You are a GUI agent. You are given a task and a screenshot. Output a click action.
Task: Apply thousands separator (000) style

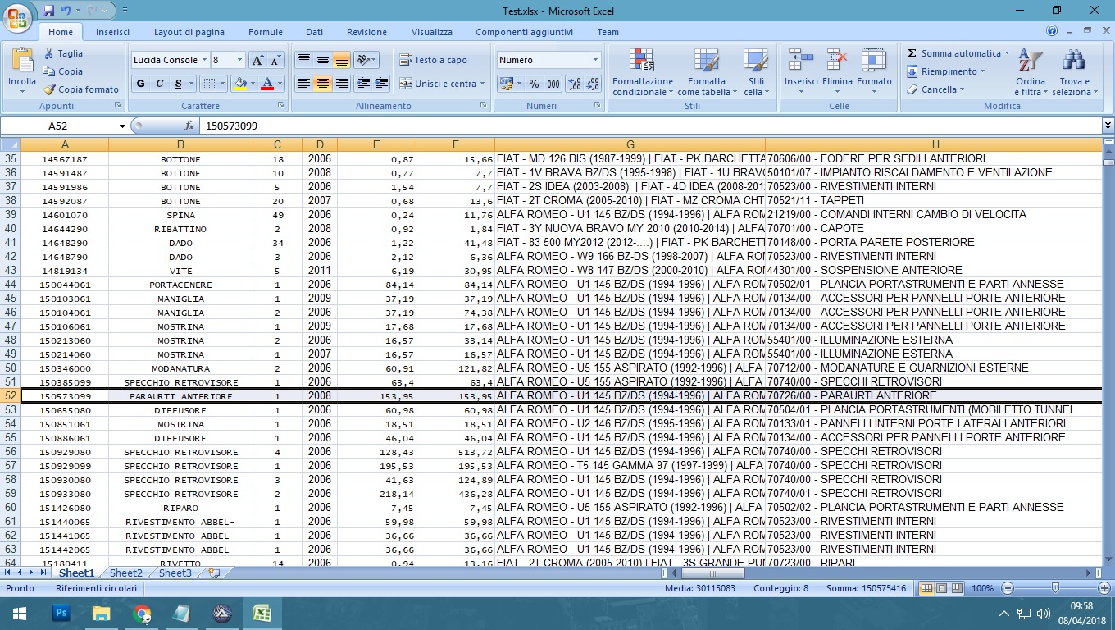553,84
